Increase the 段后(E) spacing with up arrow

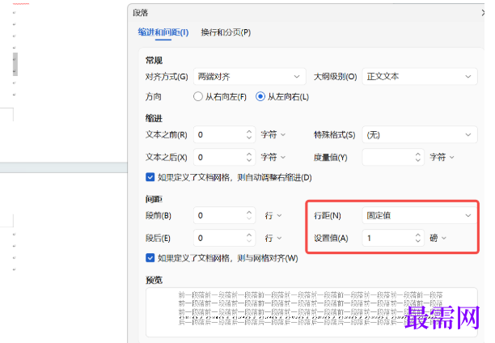[x=249, y=235]
